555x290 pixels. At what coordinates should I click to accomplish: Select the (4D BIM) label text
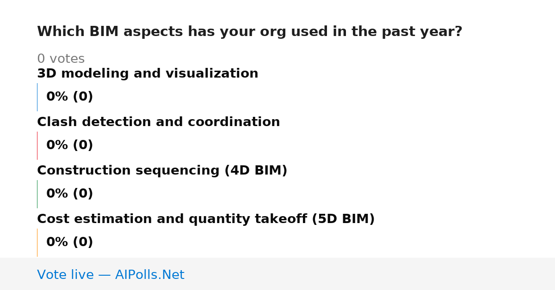coord(256,171)
